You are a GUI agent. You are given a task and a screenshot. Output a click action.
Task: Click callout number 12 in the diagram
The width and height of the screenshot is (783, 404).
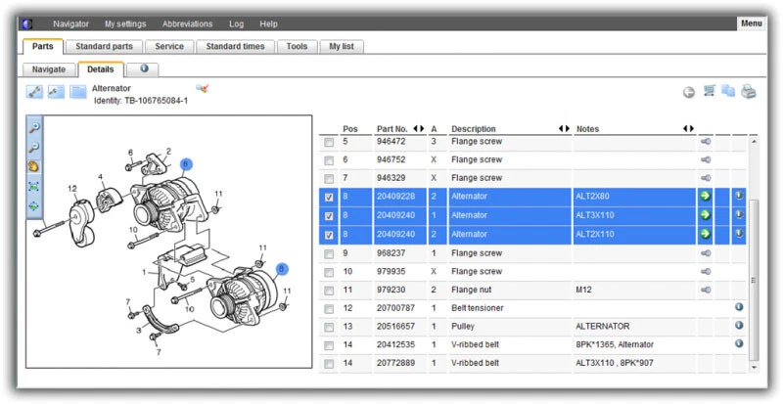(x=72, y=188)
